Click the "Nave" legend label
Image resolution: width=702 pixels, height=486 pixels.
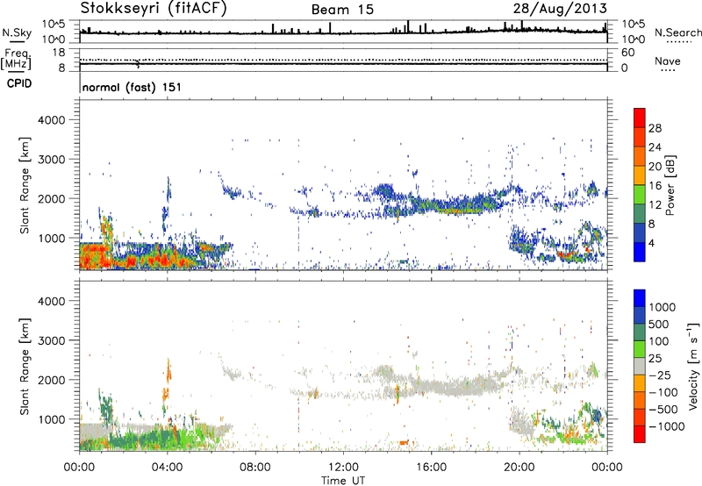pos(668,61)
